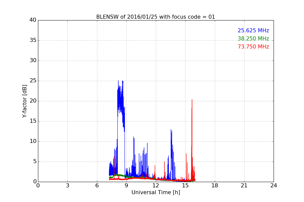Click the x-axis tick label '3'

coord(67,185)
